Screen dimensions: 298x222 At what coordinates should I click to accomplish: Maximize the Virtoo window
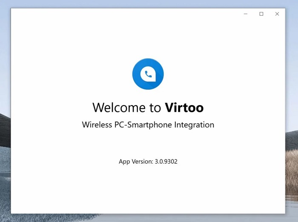pyautogui.click(x=261, y=14)
